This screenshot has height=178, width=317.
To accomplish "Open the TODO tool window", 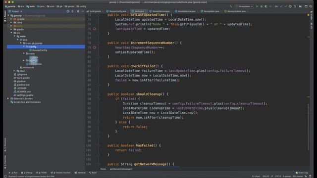I will 42,173.
